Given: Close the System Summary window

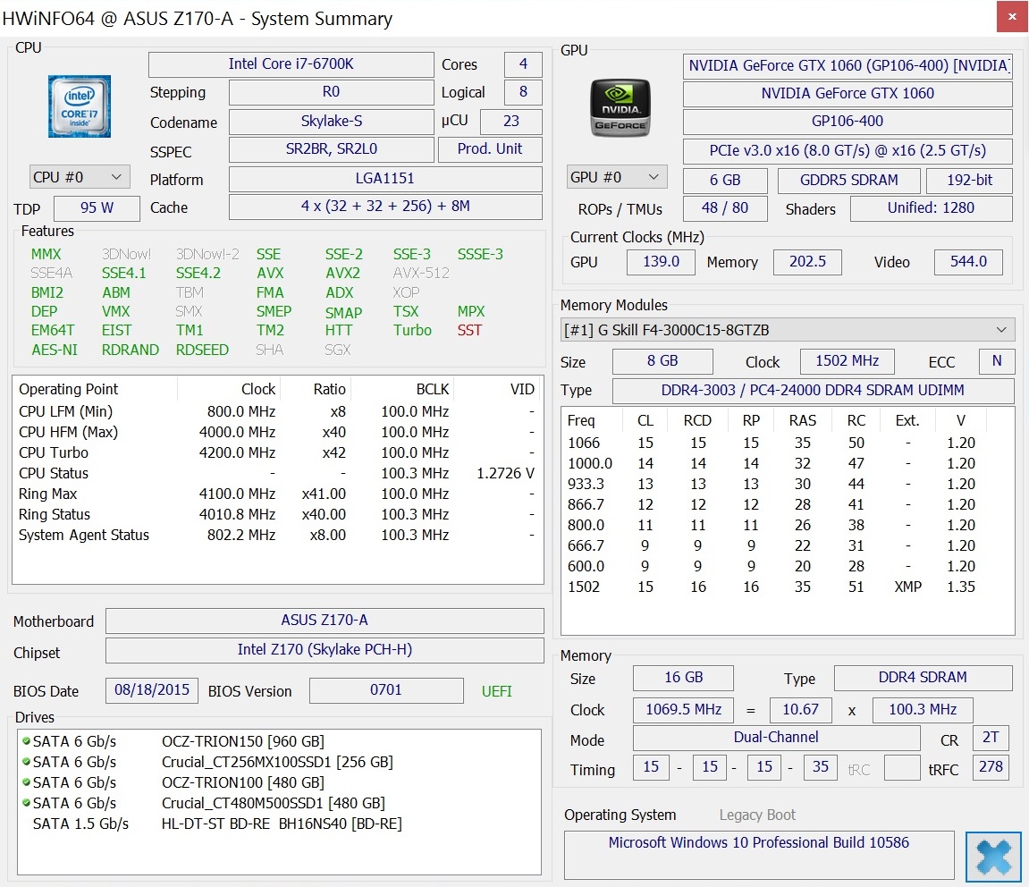Looking at the screenshot, I should point(1011,17).
